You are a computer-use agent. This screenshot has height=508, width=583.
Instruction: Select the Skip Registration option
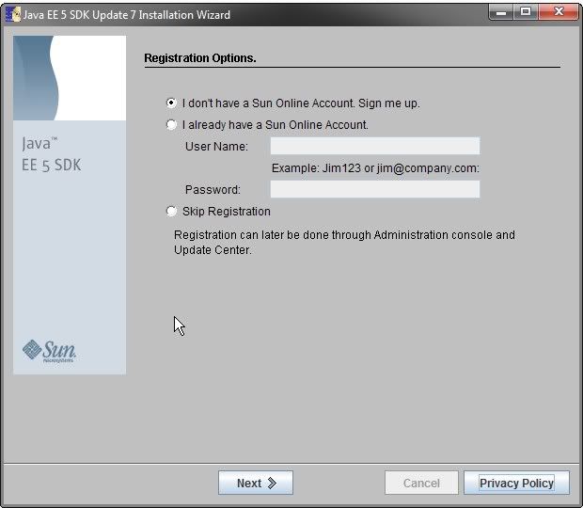(x=171, y=212)
